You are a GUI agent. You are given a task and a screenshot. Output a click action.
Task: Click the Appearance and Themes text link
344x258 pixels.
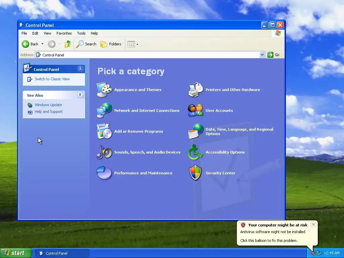coord(138,90)
